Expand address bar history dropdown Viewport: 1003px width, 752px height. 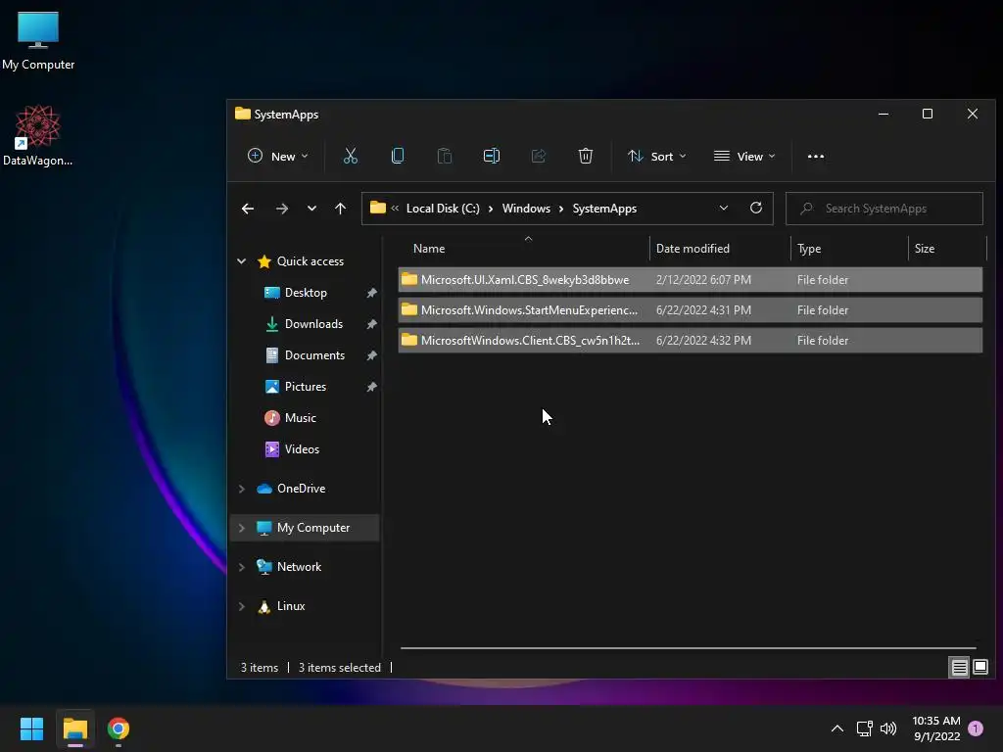(724, 208)
